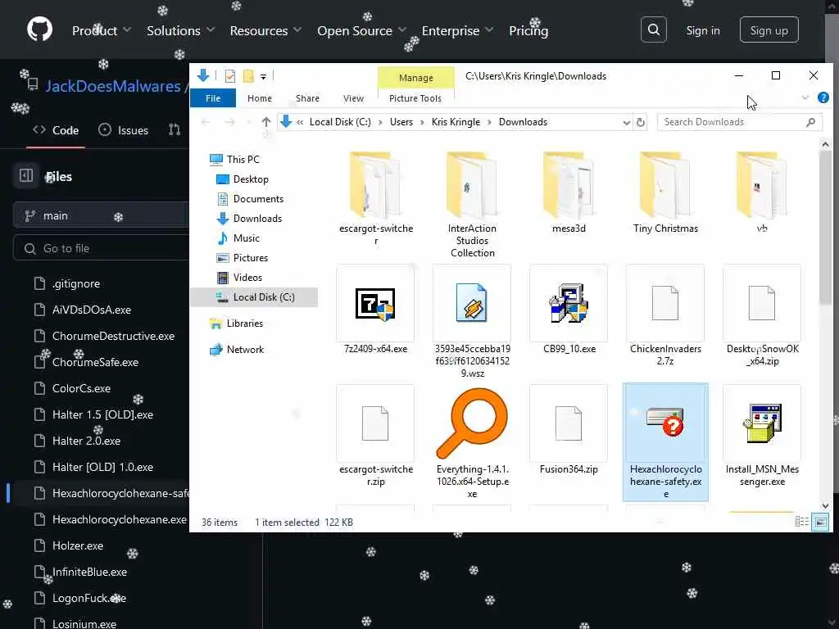Switch to large icons view toggle
Image resolution: width=839 pixels, height=629 pixels.
pos(820,522)
